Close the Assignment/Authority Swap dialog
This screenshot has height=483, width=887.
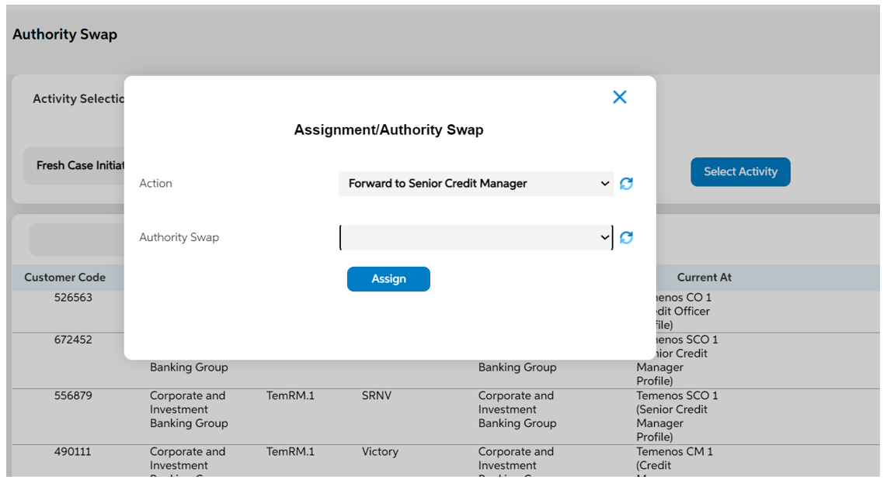pyautogui.click(x=620, y=97)
